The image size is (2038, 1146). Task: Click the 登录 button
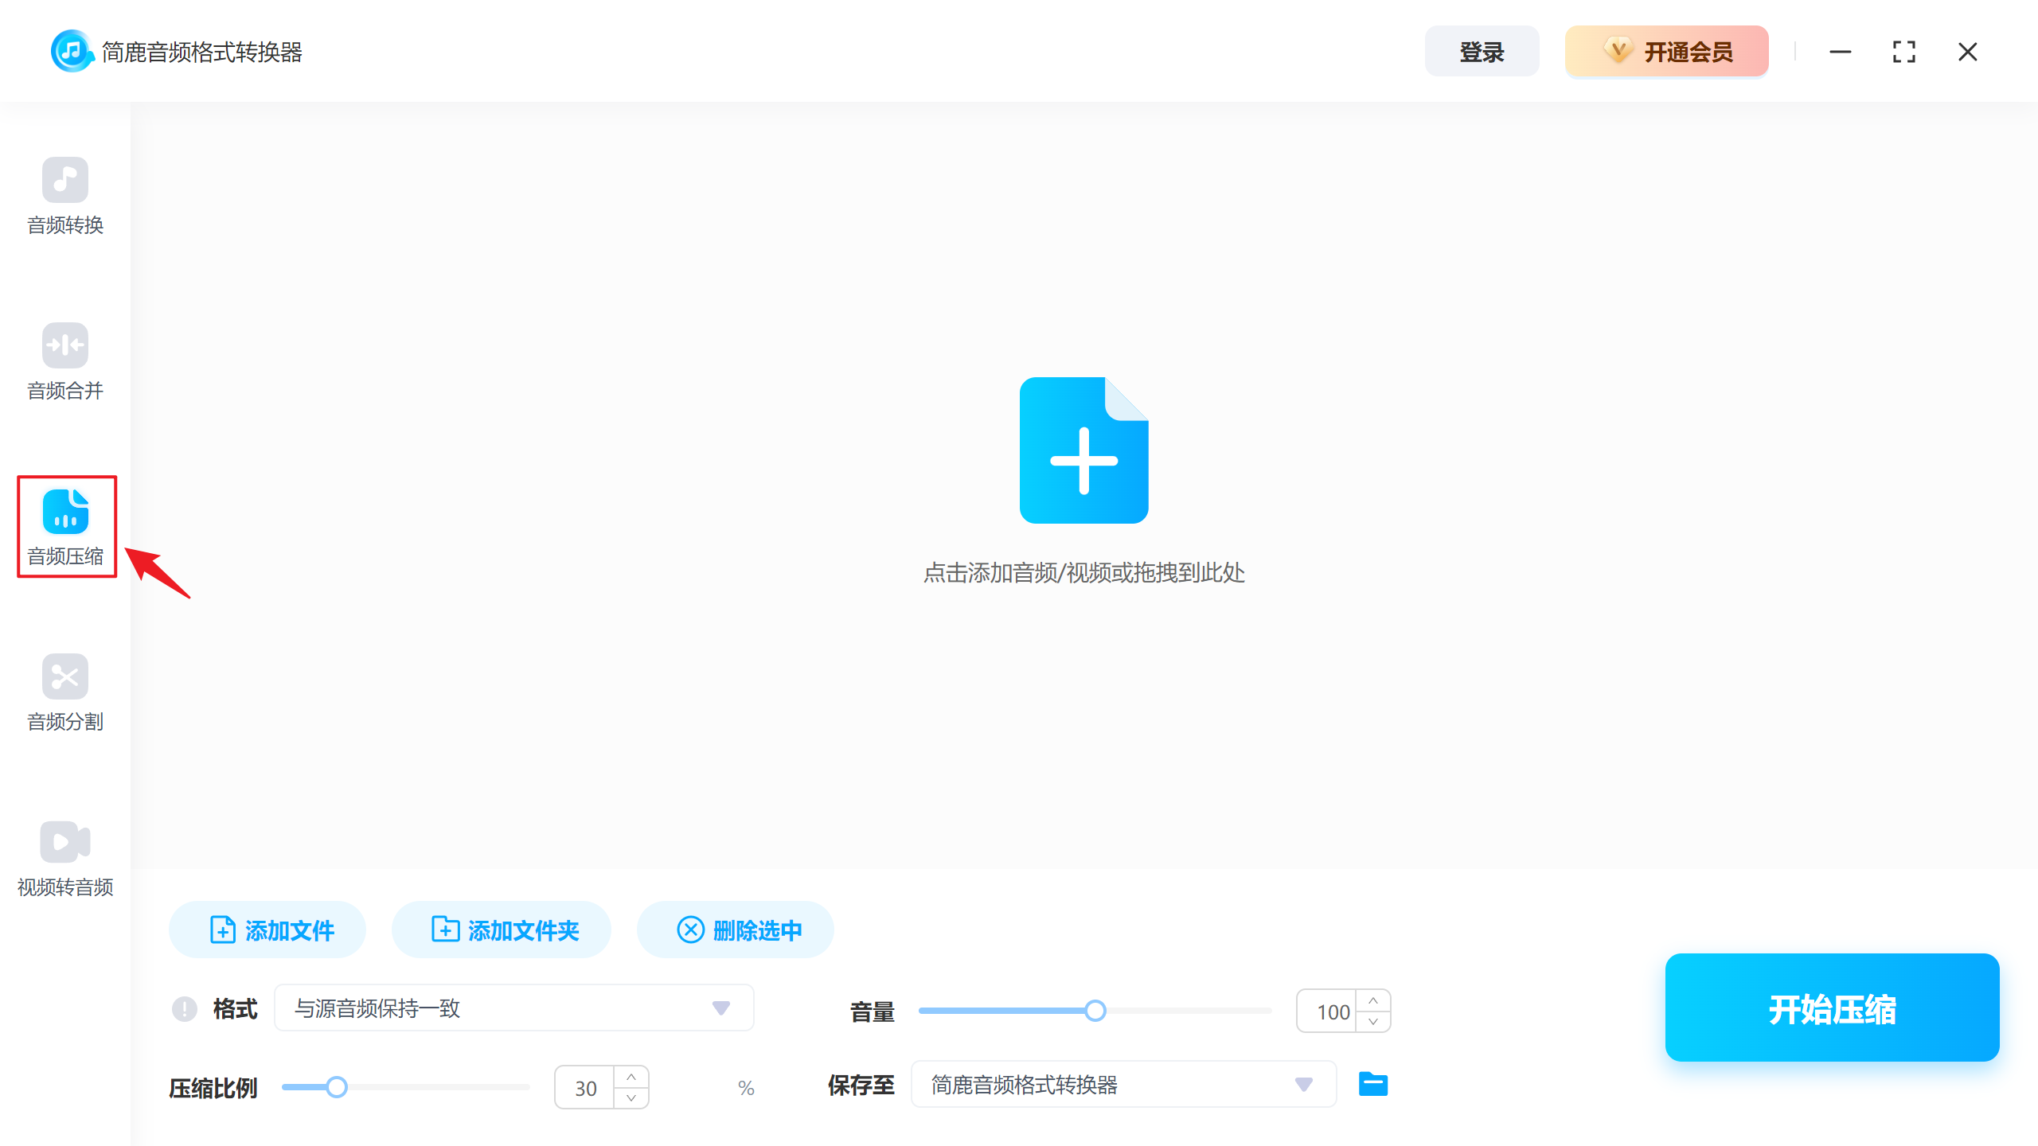click(1482, 50)
